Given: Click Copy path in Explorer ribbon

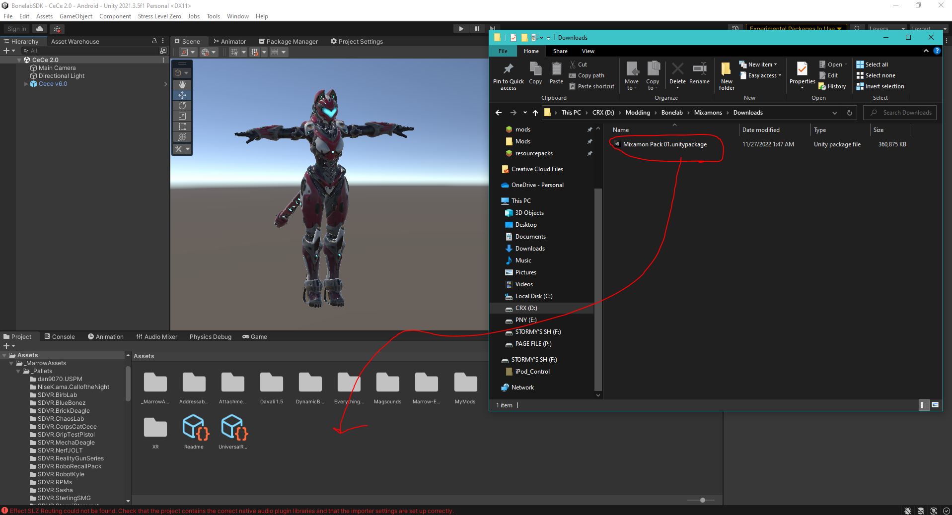Looking at the screenshot, I should tap(586, 75).
